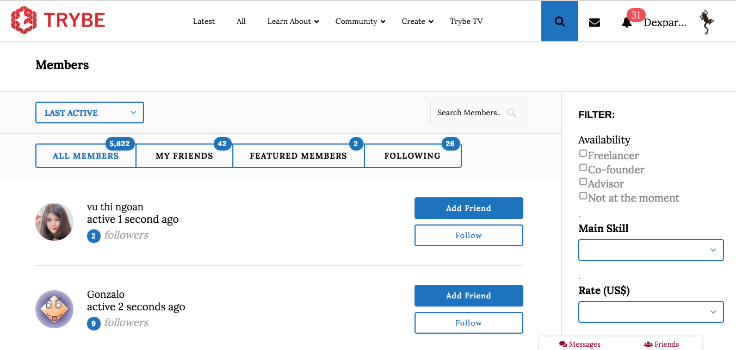This screenshot has width=736, height=350.
Task: Open the search magnifier button
Action: point(559,22)
